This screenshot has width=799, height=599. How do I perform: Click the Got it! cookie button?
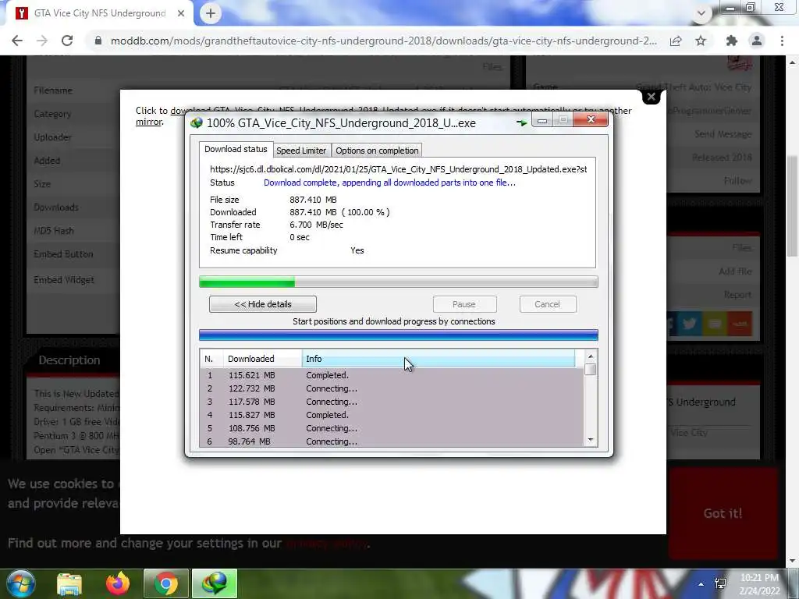click(x=723, y=513)
